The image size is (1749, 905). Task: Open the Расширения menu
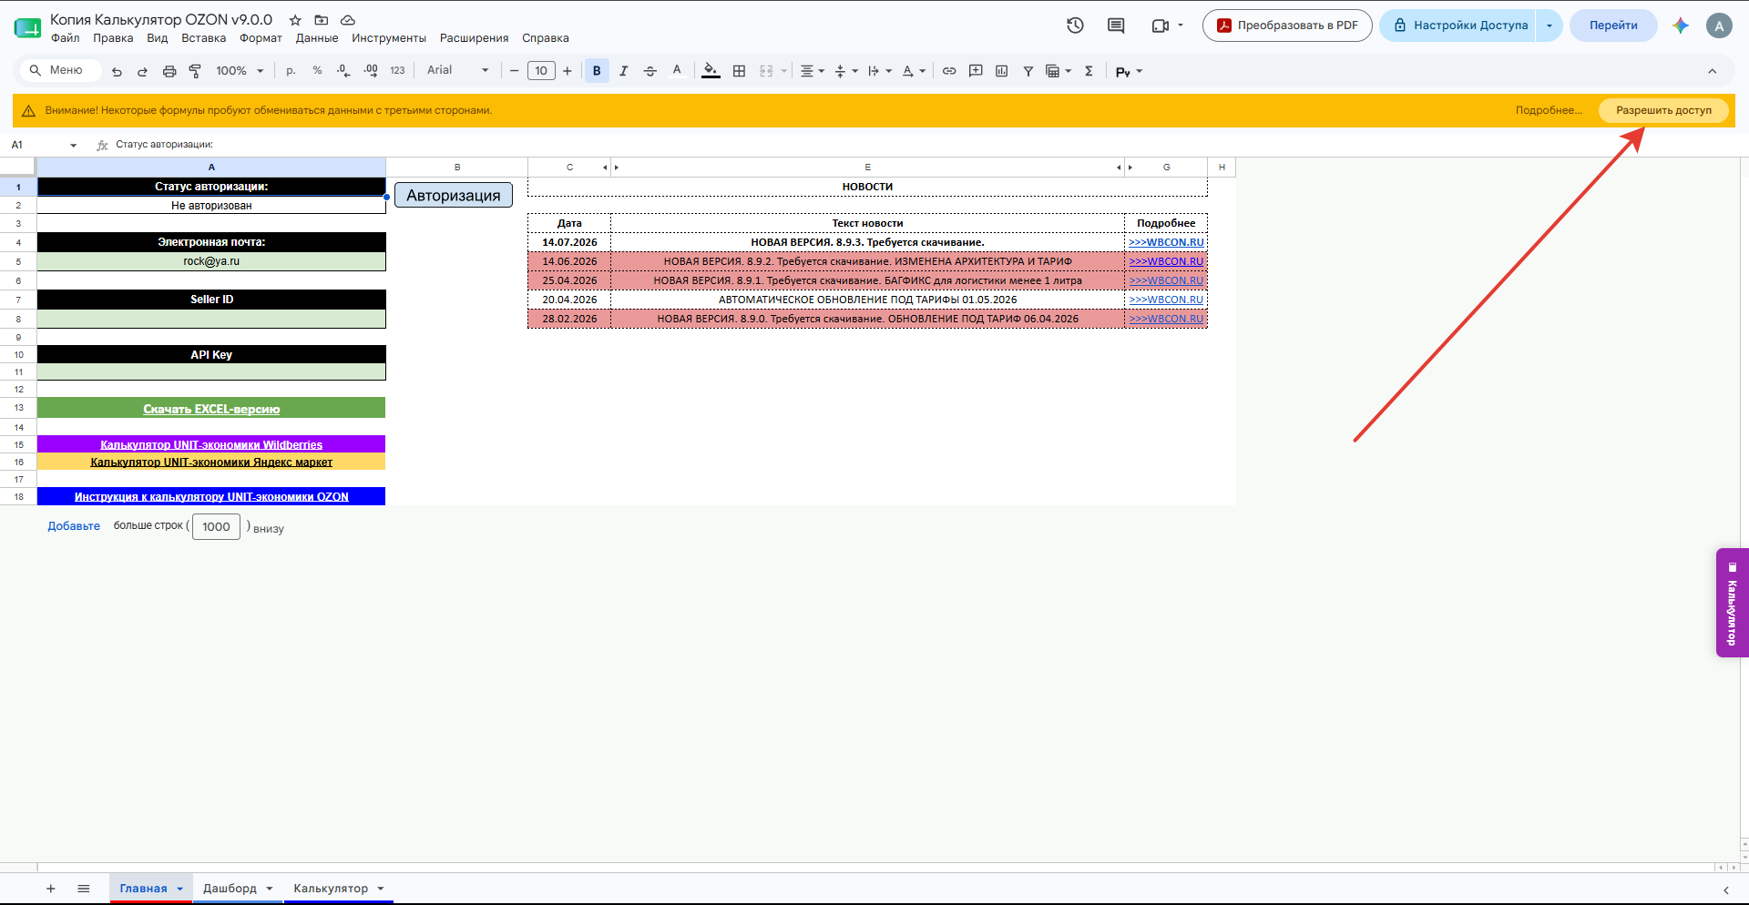click(x=475, y=38)
